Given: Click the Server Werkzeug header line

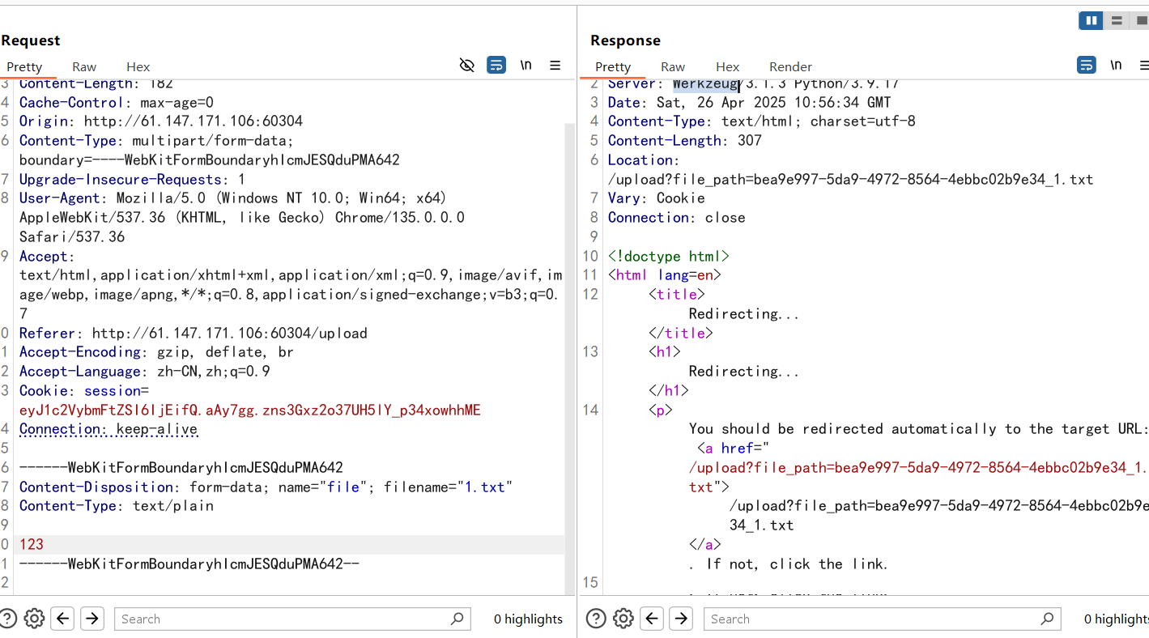Looking at the screenshot, I should click(x=754, y=83).
